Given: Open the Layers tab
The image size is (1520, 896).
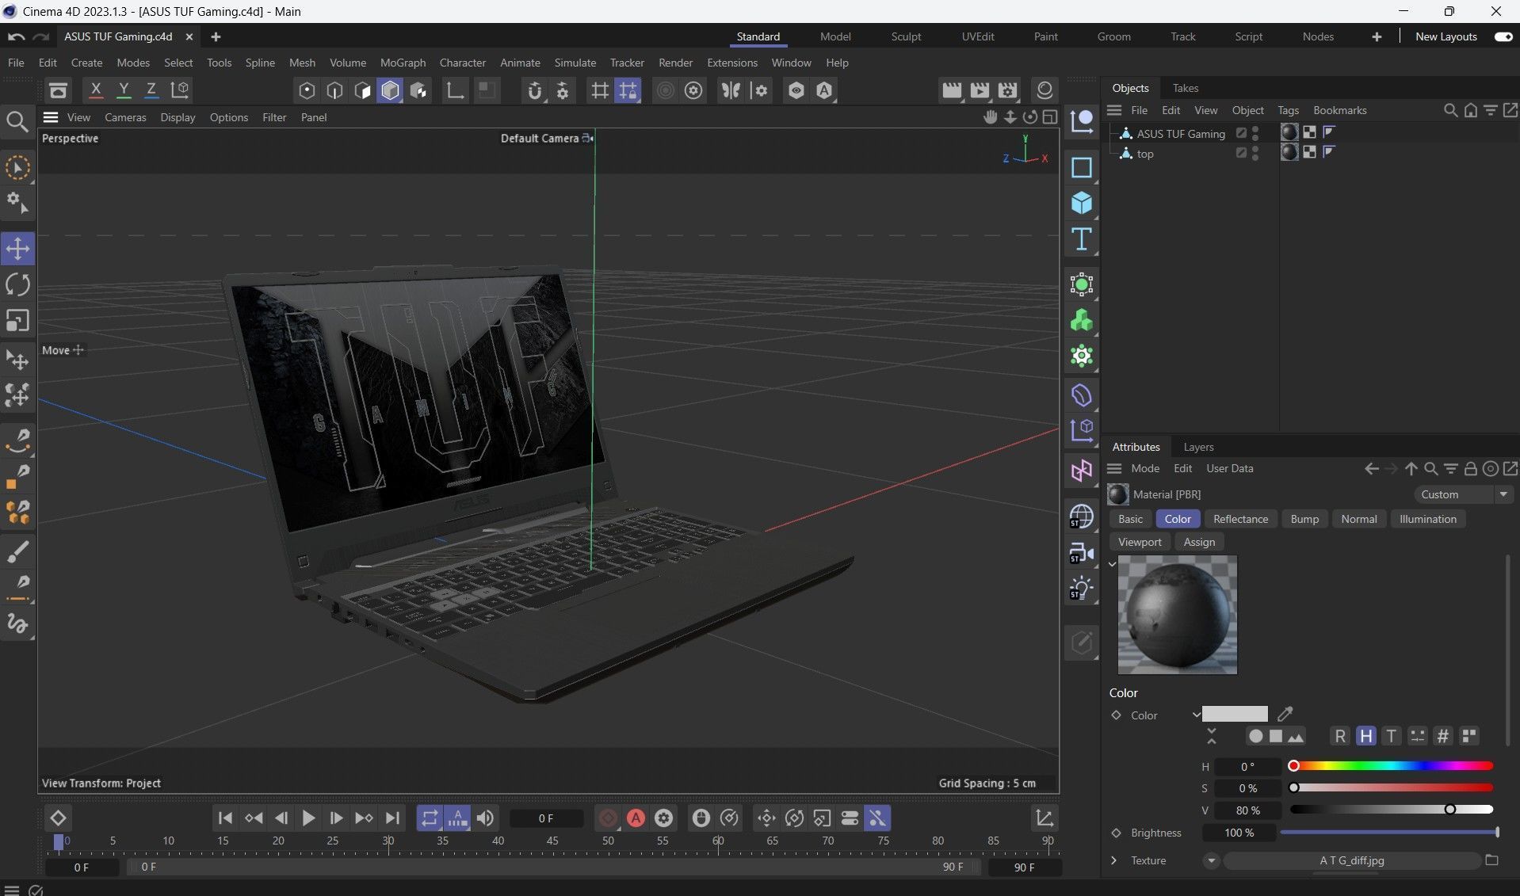Looking at the screenshot, I should click(1198, 447).
